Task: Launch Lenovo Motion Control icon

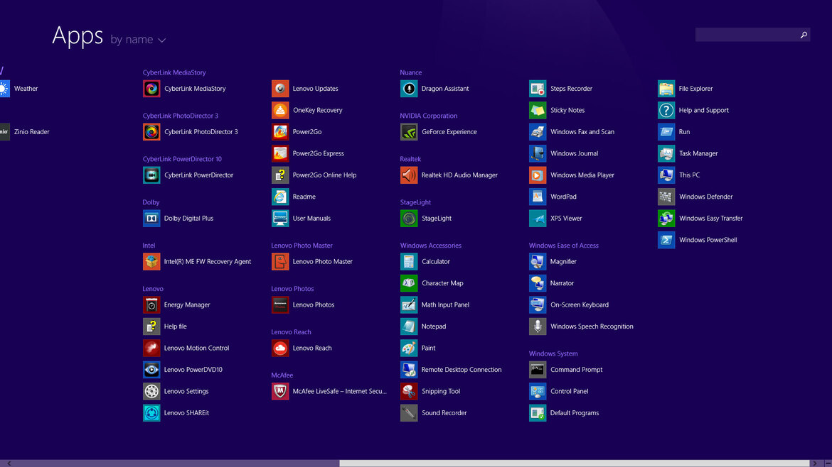Action: click(x=151, y=348)
